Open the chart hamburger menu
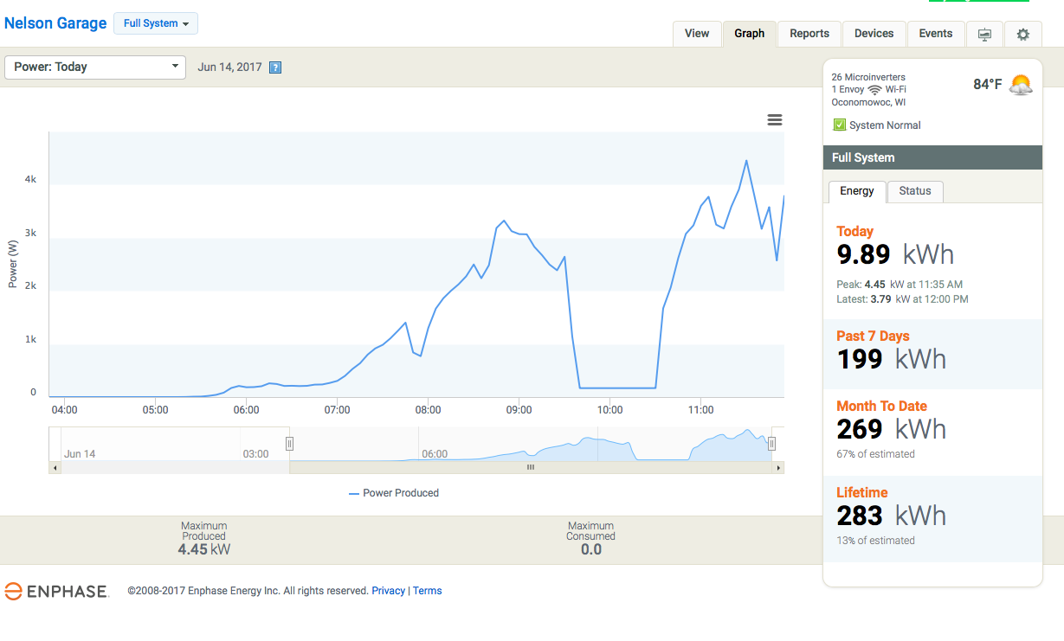 coord(775,120)
